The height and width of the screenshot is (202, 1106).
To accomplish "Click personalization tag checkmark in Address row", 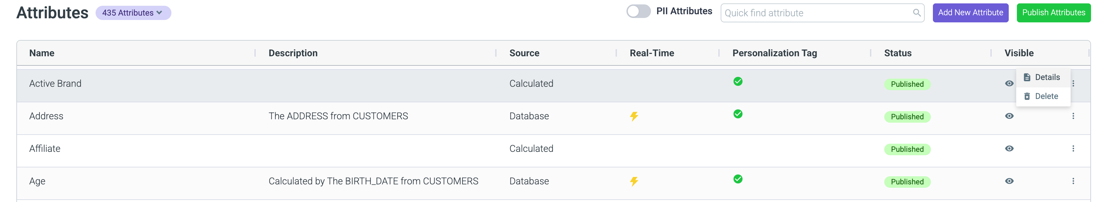I will [x=738, y=114].
